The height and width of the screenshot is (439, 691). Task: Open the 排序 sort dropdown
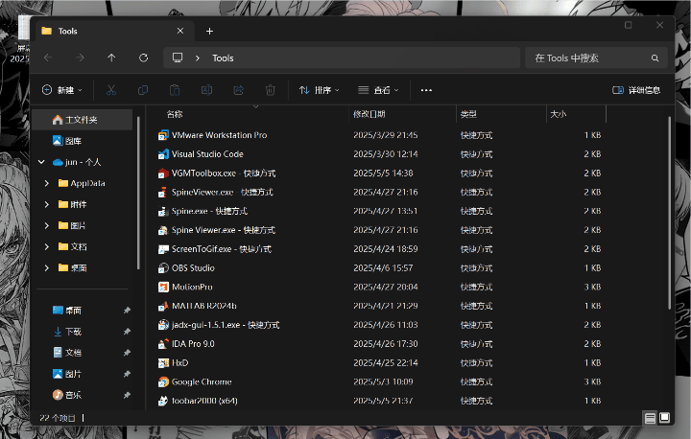[x=319, y=90]
